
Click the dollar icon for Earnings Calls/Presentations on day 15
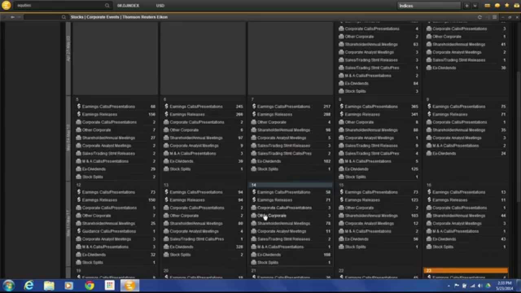[341, 192]
